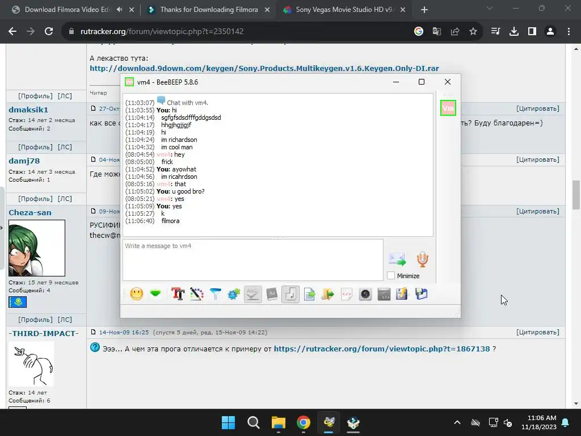
Task: Click the page vertical scrollbar thumb
Action: pyautogui.click(x=576, y=195)
